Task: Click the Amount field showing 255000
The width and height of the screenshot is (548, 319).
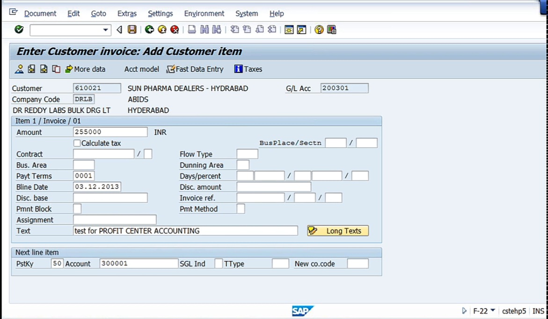Action: pyautogui.click(x=110, y=132)
